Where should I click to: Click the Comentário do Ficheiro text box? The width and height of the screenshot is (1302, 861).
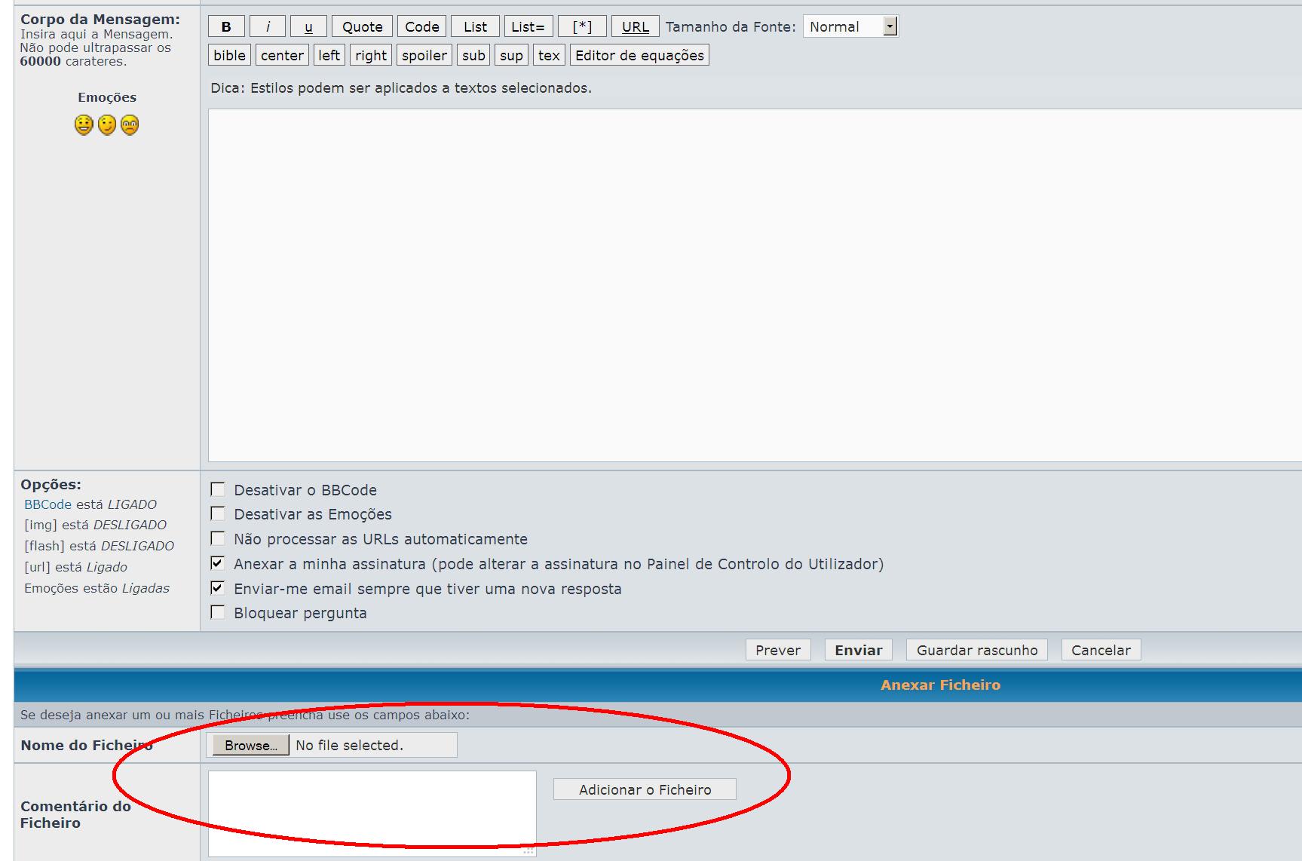372,814
